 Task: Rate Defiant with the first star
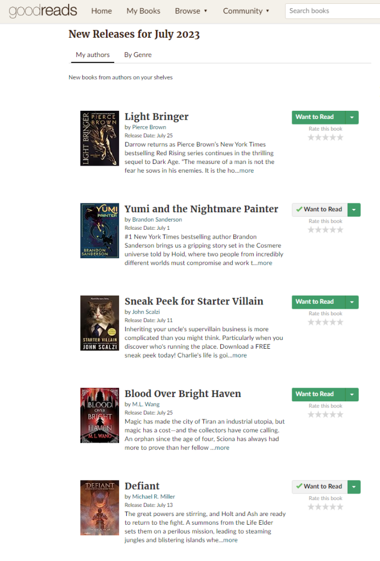tap(311, 507)
